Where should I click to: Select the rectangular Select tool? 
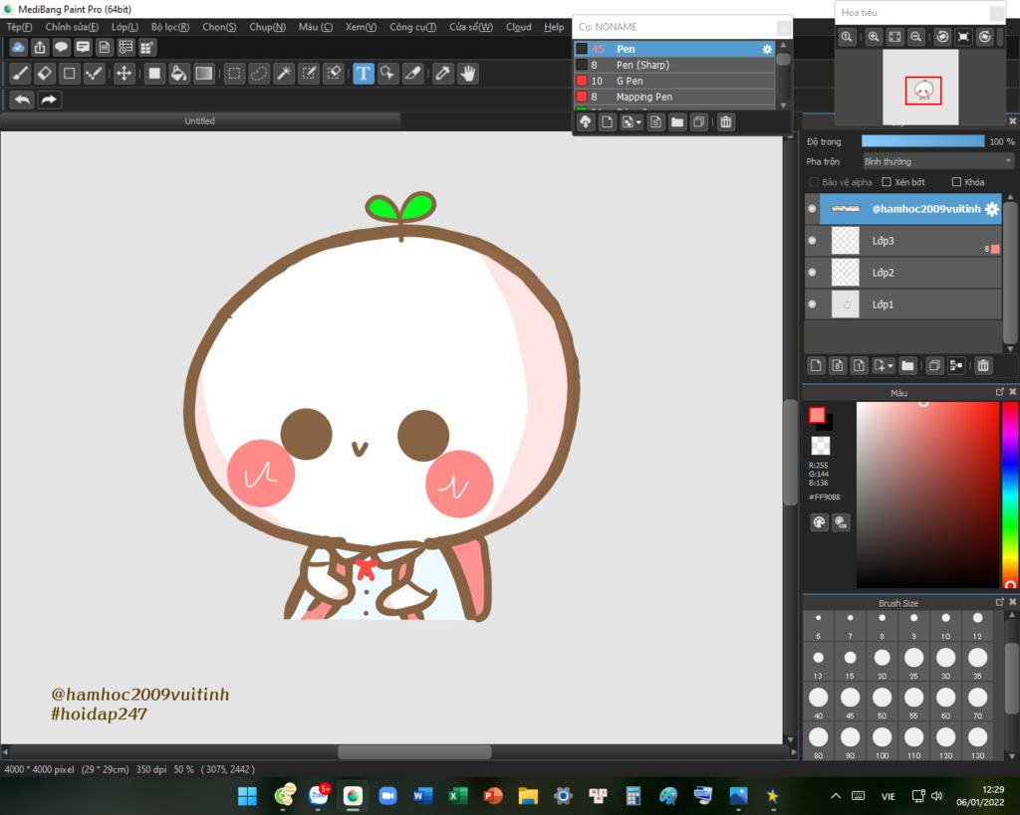234,74
